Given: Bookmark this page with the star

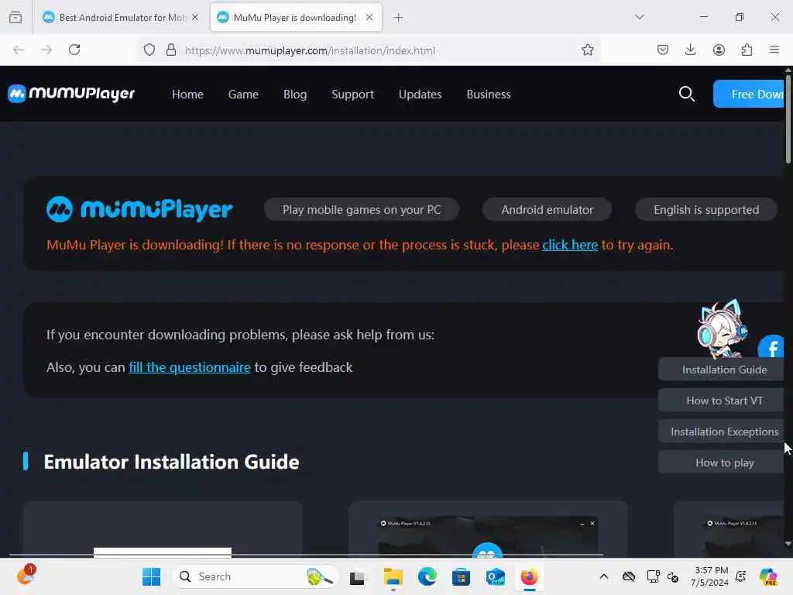Looking at the screenshot, I should (x=587, y=50).
